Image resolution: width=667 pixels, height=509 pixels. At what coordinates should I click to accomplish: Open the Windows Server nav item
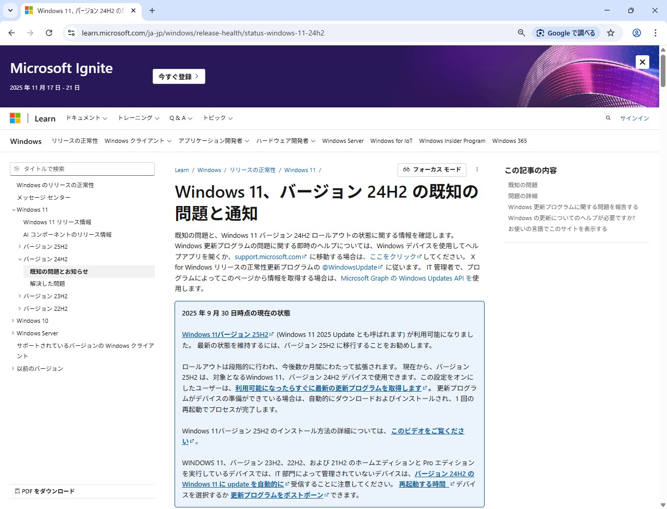coord(342,141)
